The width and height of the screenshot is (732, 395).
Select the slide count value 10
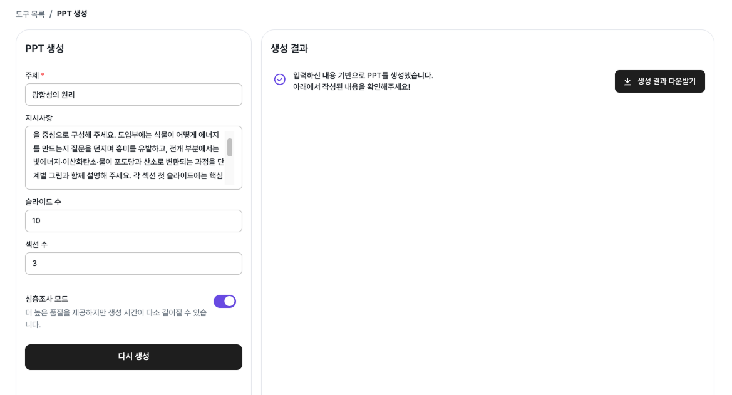pyautogui.click(x=133, y=220)
